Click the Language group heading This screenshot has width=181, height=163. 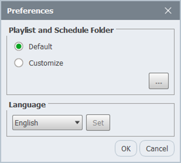27,105
